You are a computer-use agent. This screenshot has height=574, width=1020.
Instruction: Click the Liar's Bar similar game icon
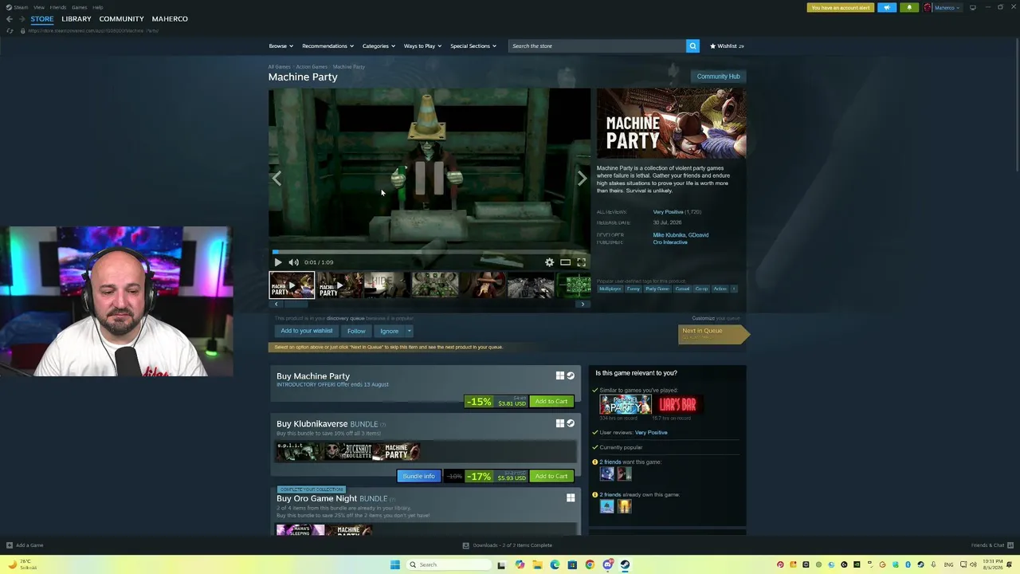(x=677, y=405)
